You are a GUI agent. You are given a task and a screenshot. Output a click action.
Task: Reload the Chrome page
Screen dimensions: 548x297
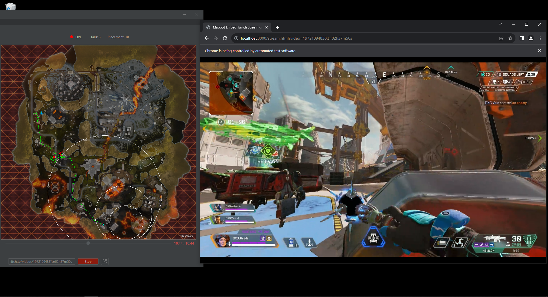tap(225, 38)
